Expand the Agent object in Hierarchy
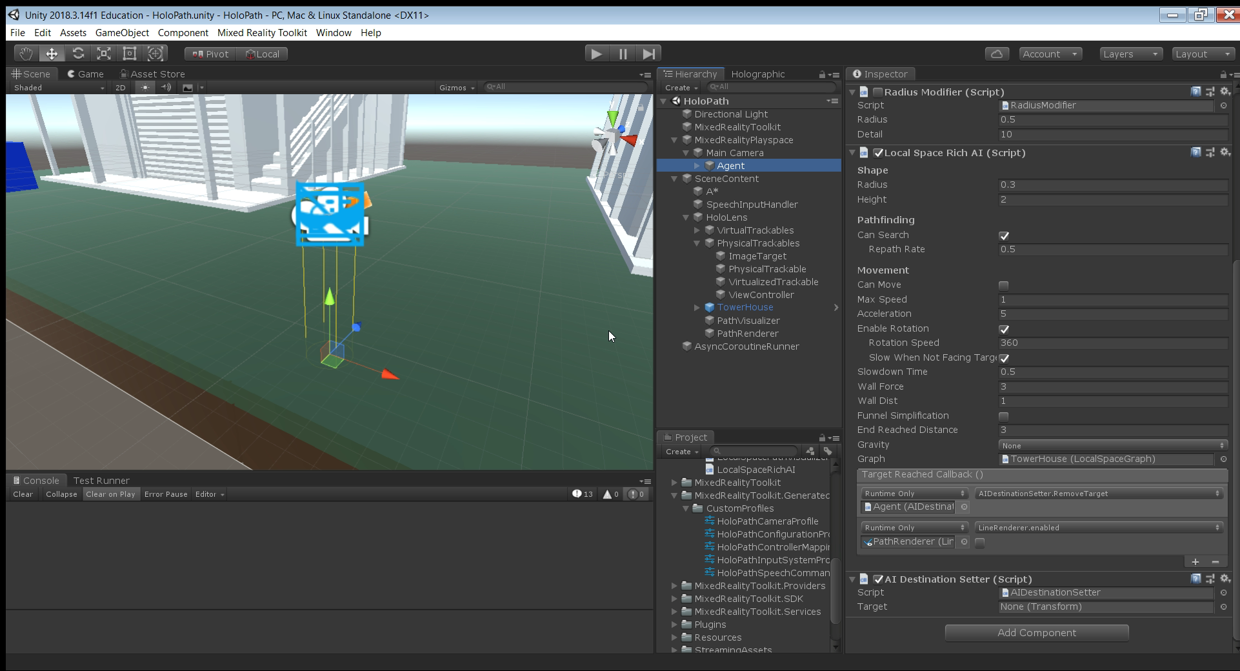The width and height of the screenshot is (1240, 671). [697, 166]
